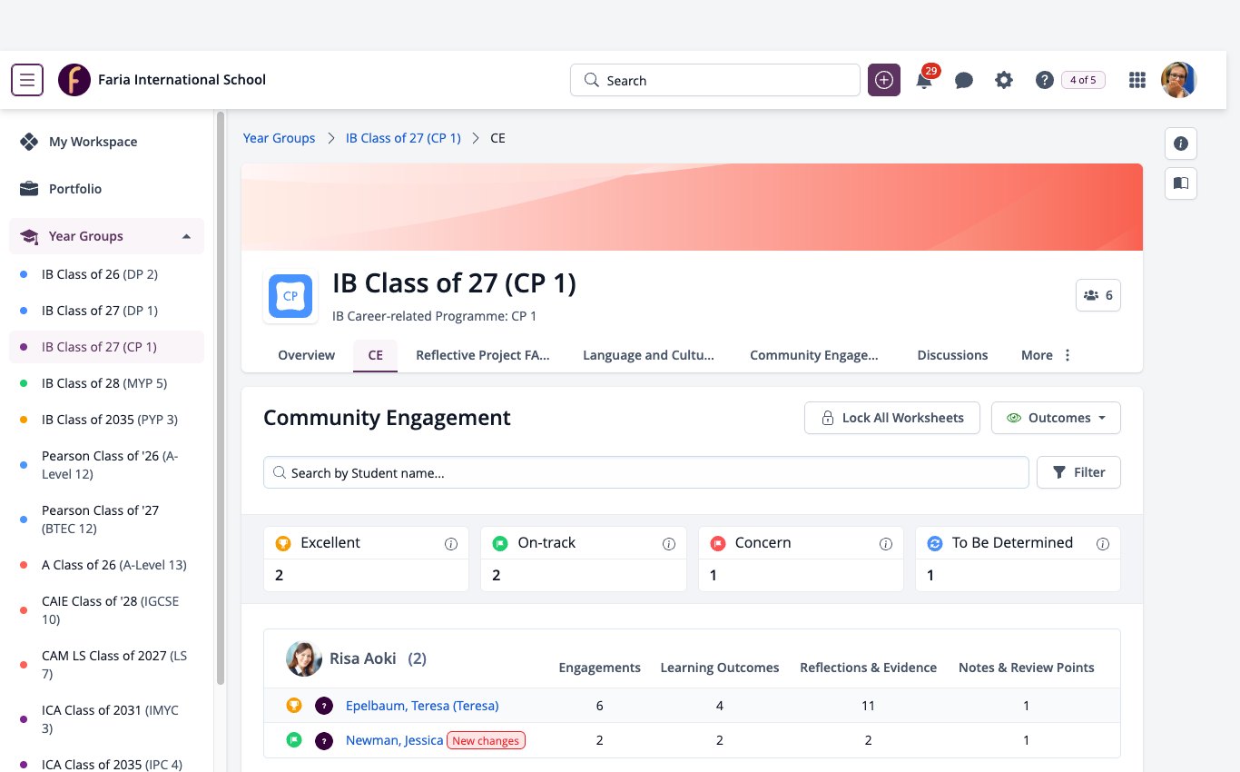Open Epelbaum, Teresa student link
The height and width of the screenshot is (772, 1240).
422,706
